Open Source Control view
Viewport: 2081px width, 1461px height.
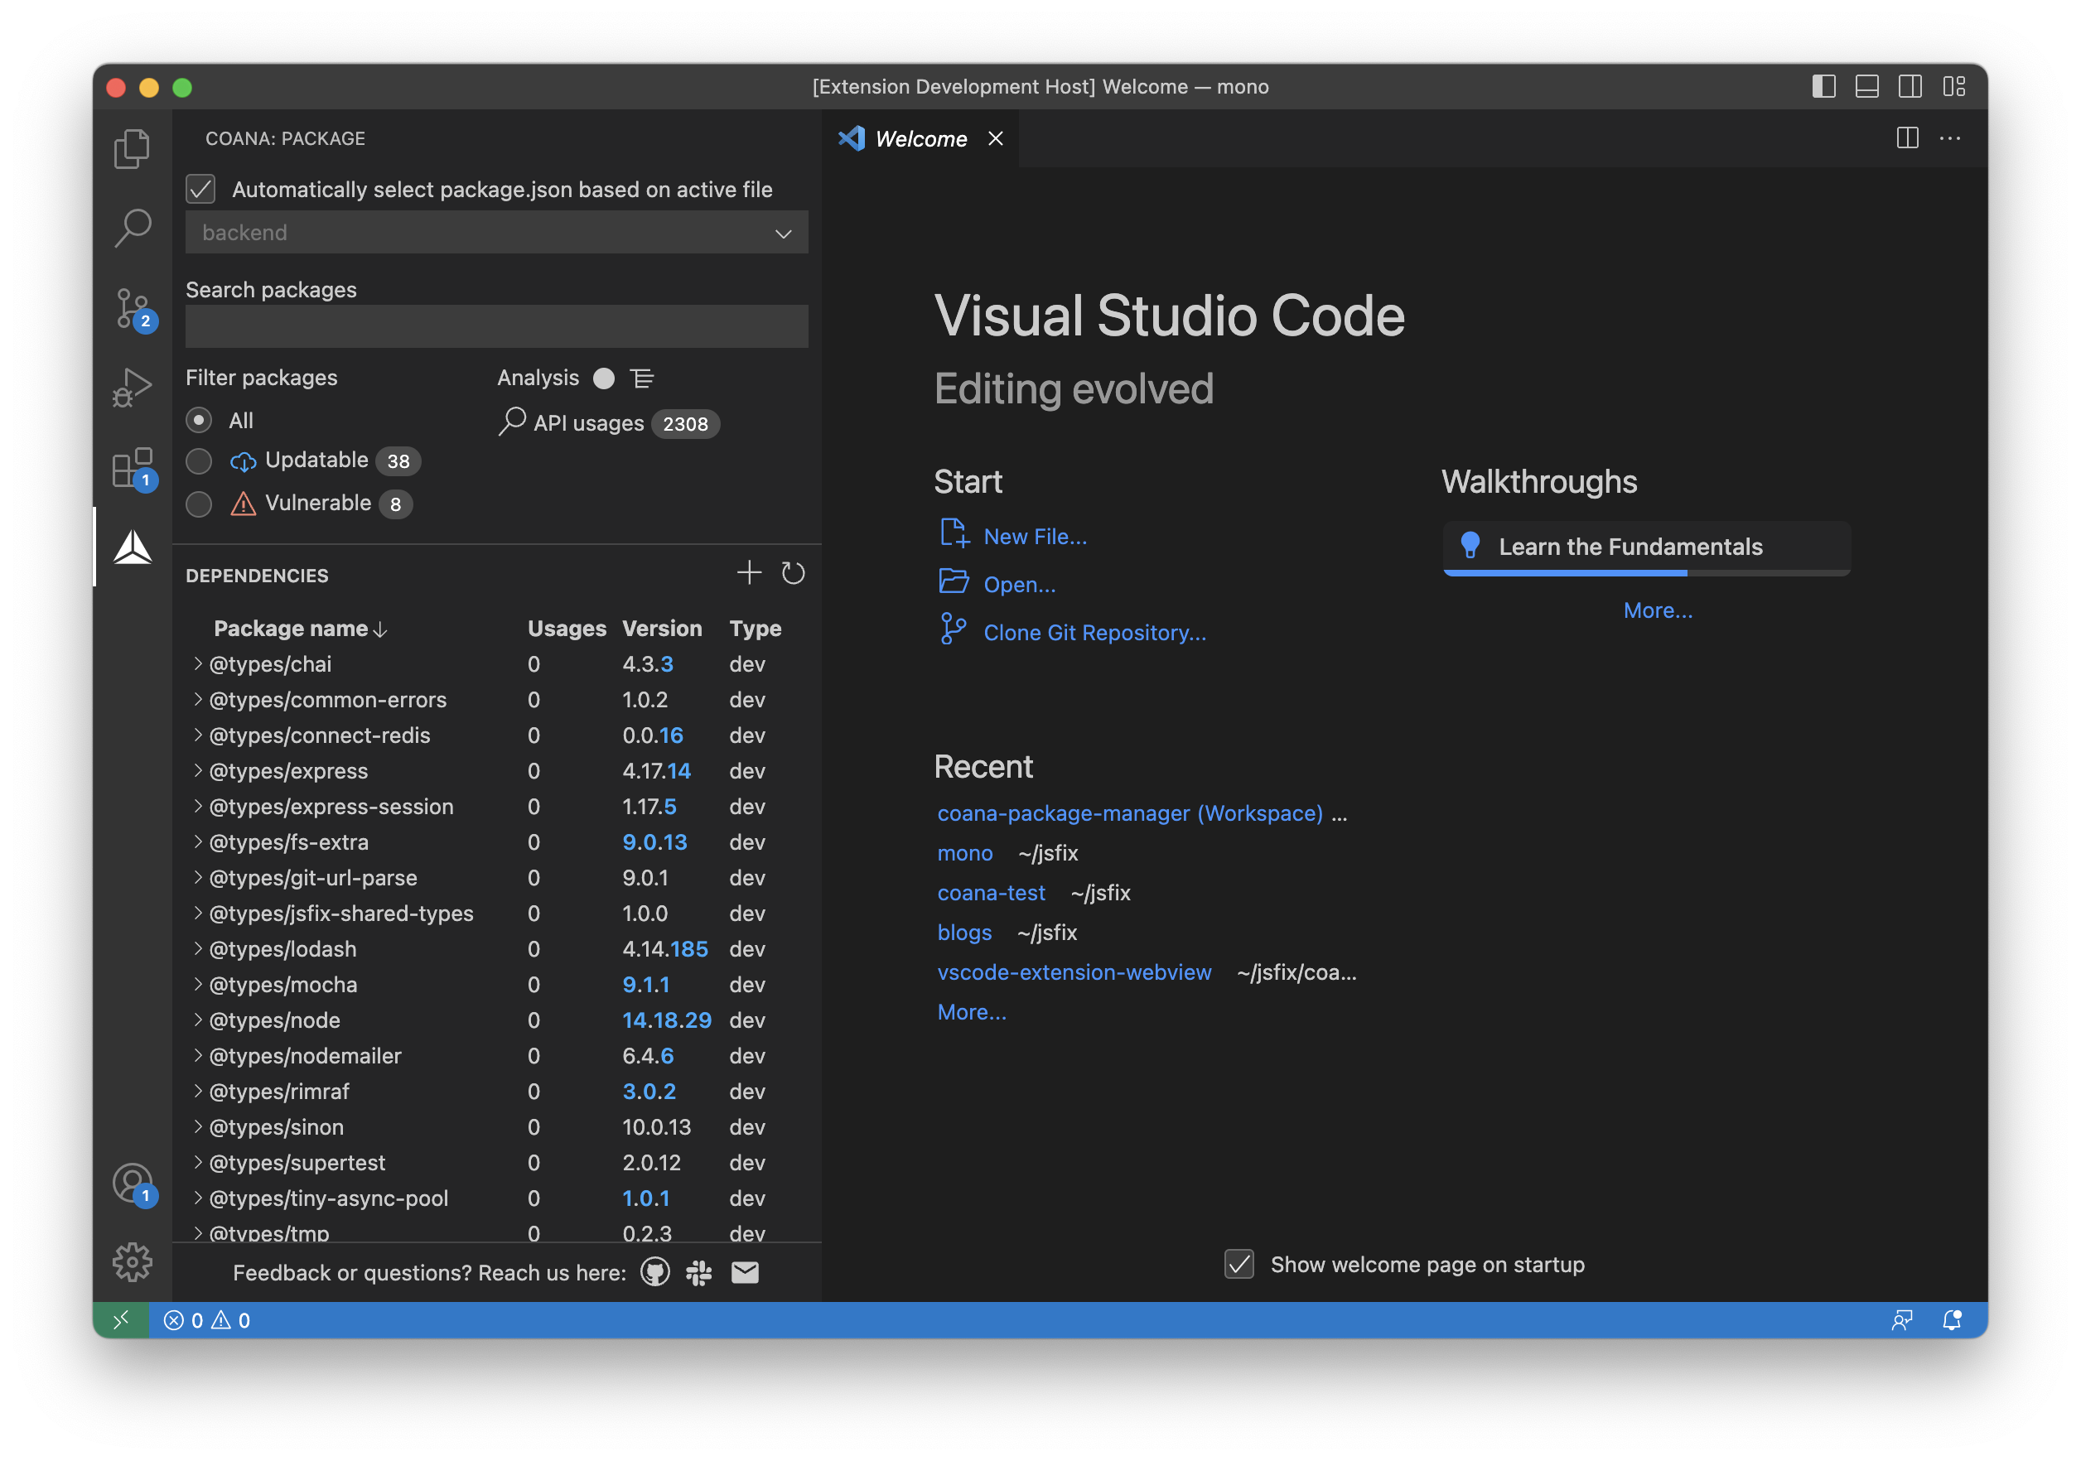(133, 308)
